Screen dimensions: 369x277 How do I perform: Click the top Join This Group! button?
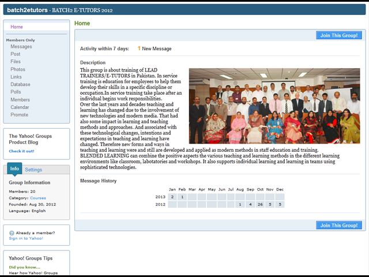pyautogui.click(x=339, y=35)
